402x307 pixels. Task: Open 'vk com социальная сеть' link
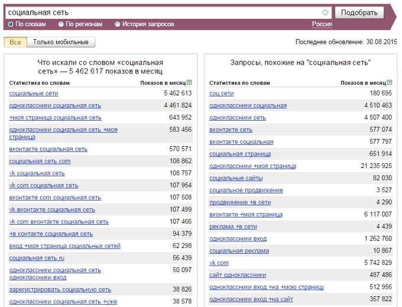(44, 185)
